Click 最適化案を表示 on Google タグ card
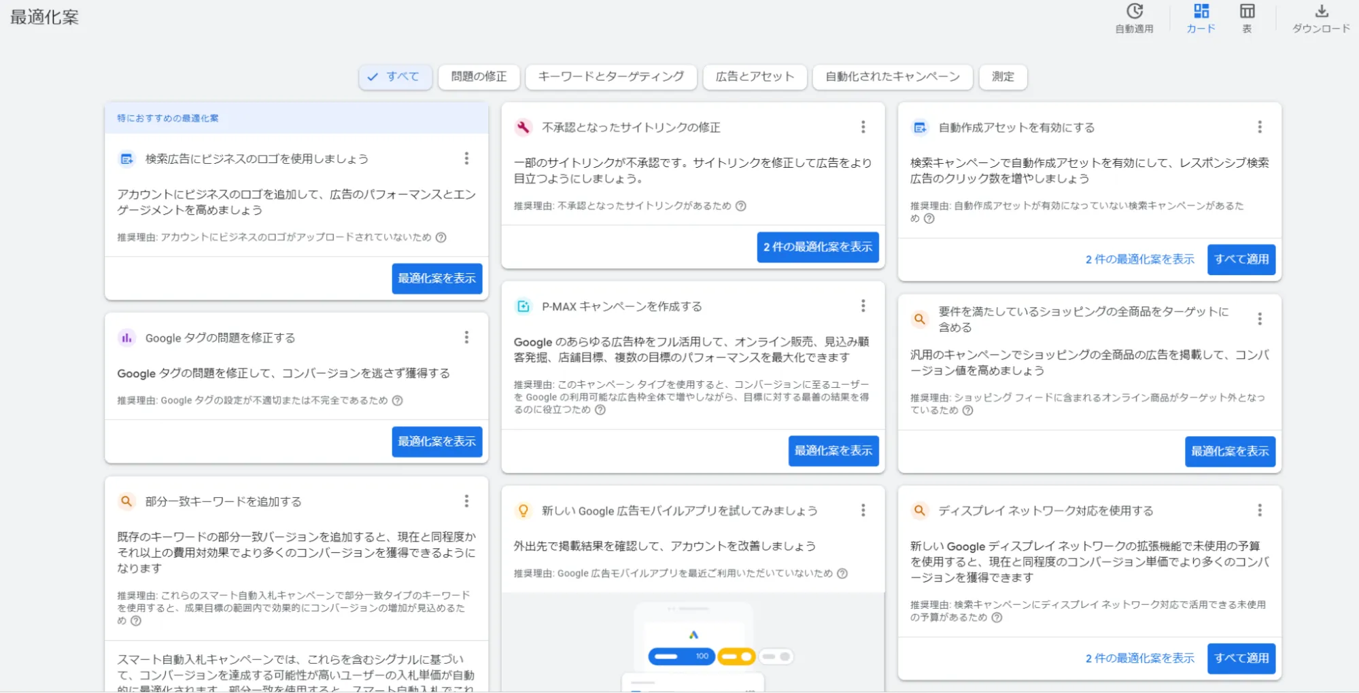1359x693 pixels. point(437,442)
